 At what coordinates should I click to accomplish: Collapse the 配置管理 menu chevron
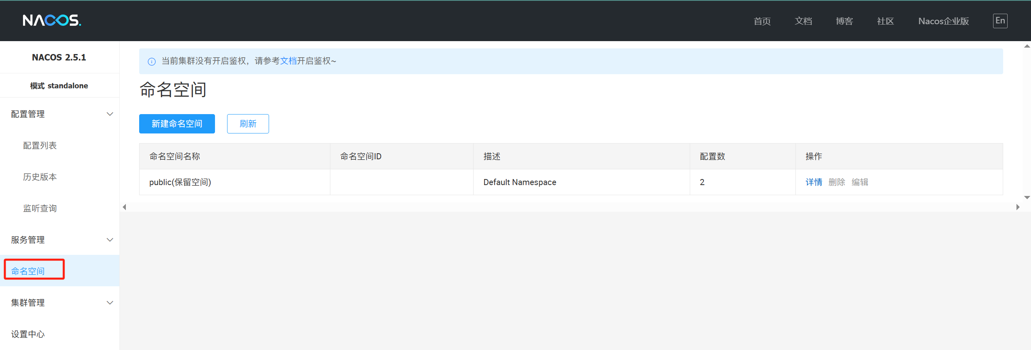coord(110,114)
